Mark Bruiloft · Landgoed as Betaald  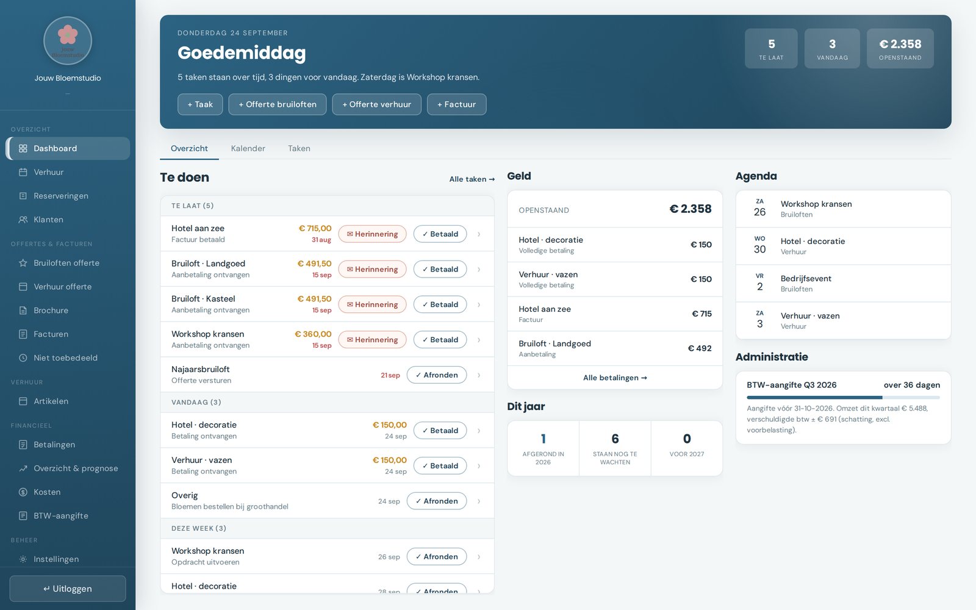[440, 270]
